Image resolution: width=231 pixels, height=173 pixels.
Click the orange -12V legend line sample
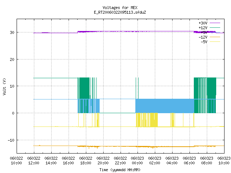(x=215, y=37)
